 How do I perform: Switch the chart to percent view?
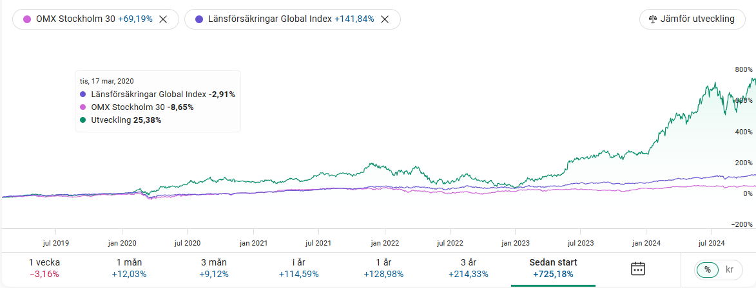[x=707, y=269]
